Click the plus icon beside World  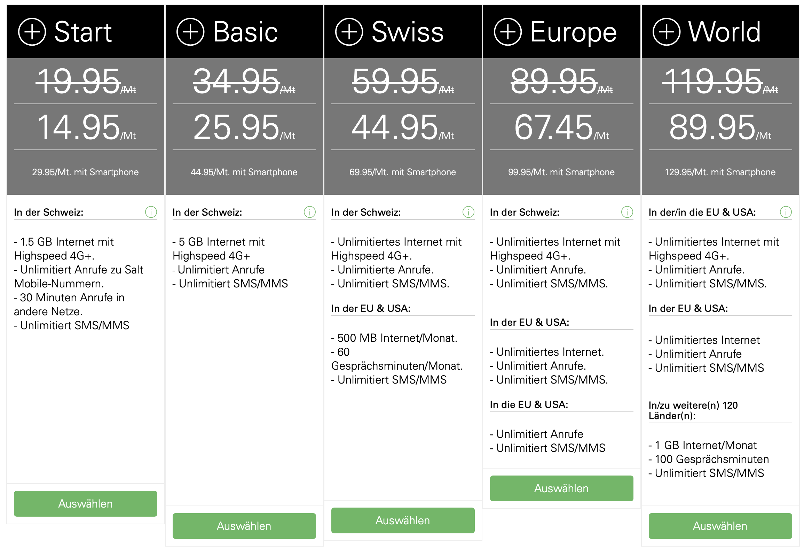click(x=667, y=32)
